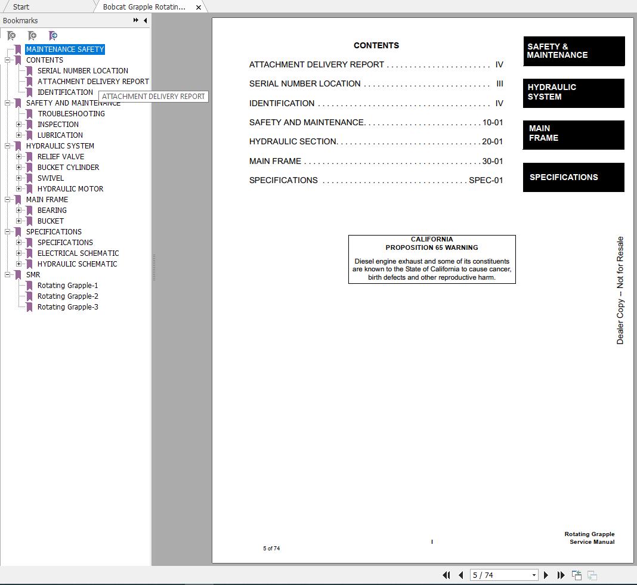Click SAFETY AND MAINTENANCE contents entry
Viewport: 637px width, 585px height.
coord(376,122)
